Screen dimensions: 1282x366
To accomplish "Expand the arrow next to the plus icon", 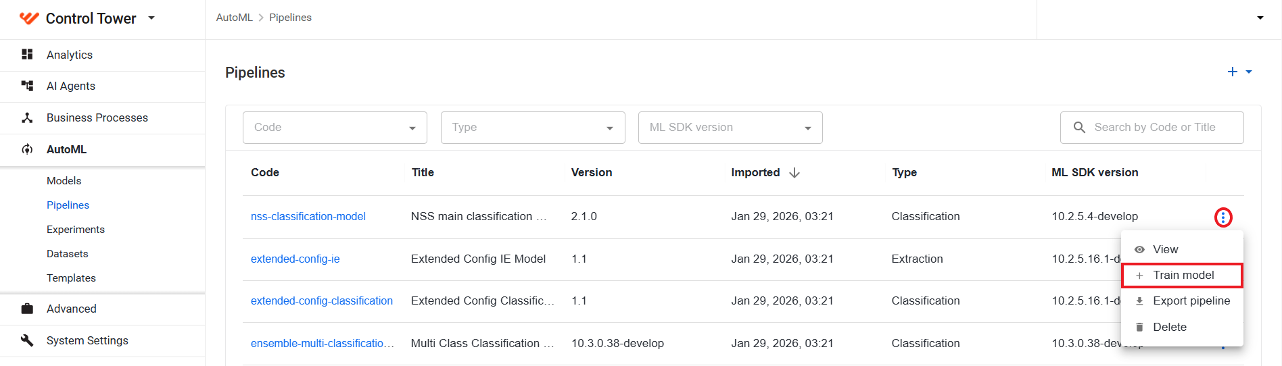I will point(1249,72).
